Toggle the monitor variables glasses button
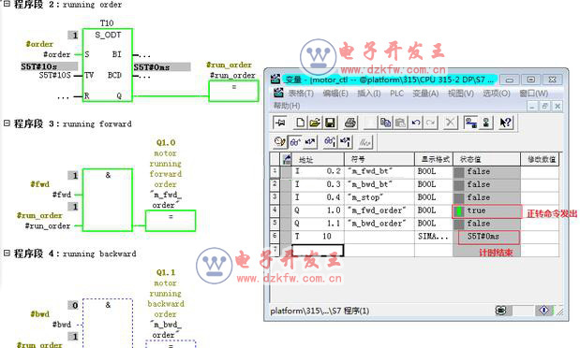This screenshot has height=348, width=580. point(295,142)
